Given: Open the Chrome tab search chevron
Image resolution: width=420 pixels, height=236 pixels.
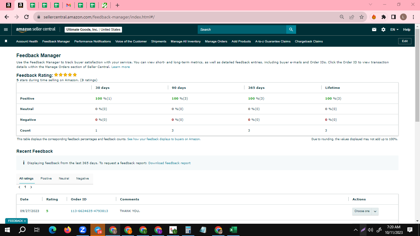Looking at the screenshot, I should tap(370, 4).
